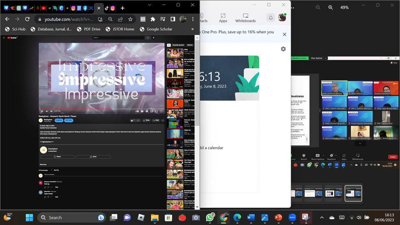This screenshot has height=225, width=400.
Task: Open File Explorer from taskbar
Action: (155, 217)
